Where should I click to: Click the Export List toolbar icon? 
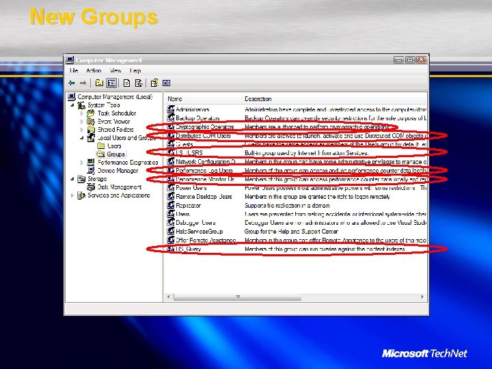[x=139, y=83]
